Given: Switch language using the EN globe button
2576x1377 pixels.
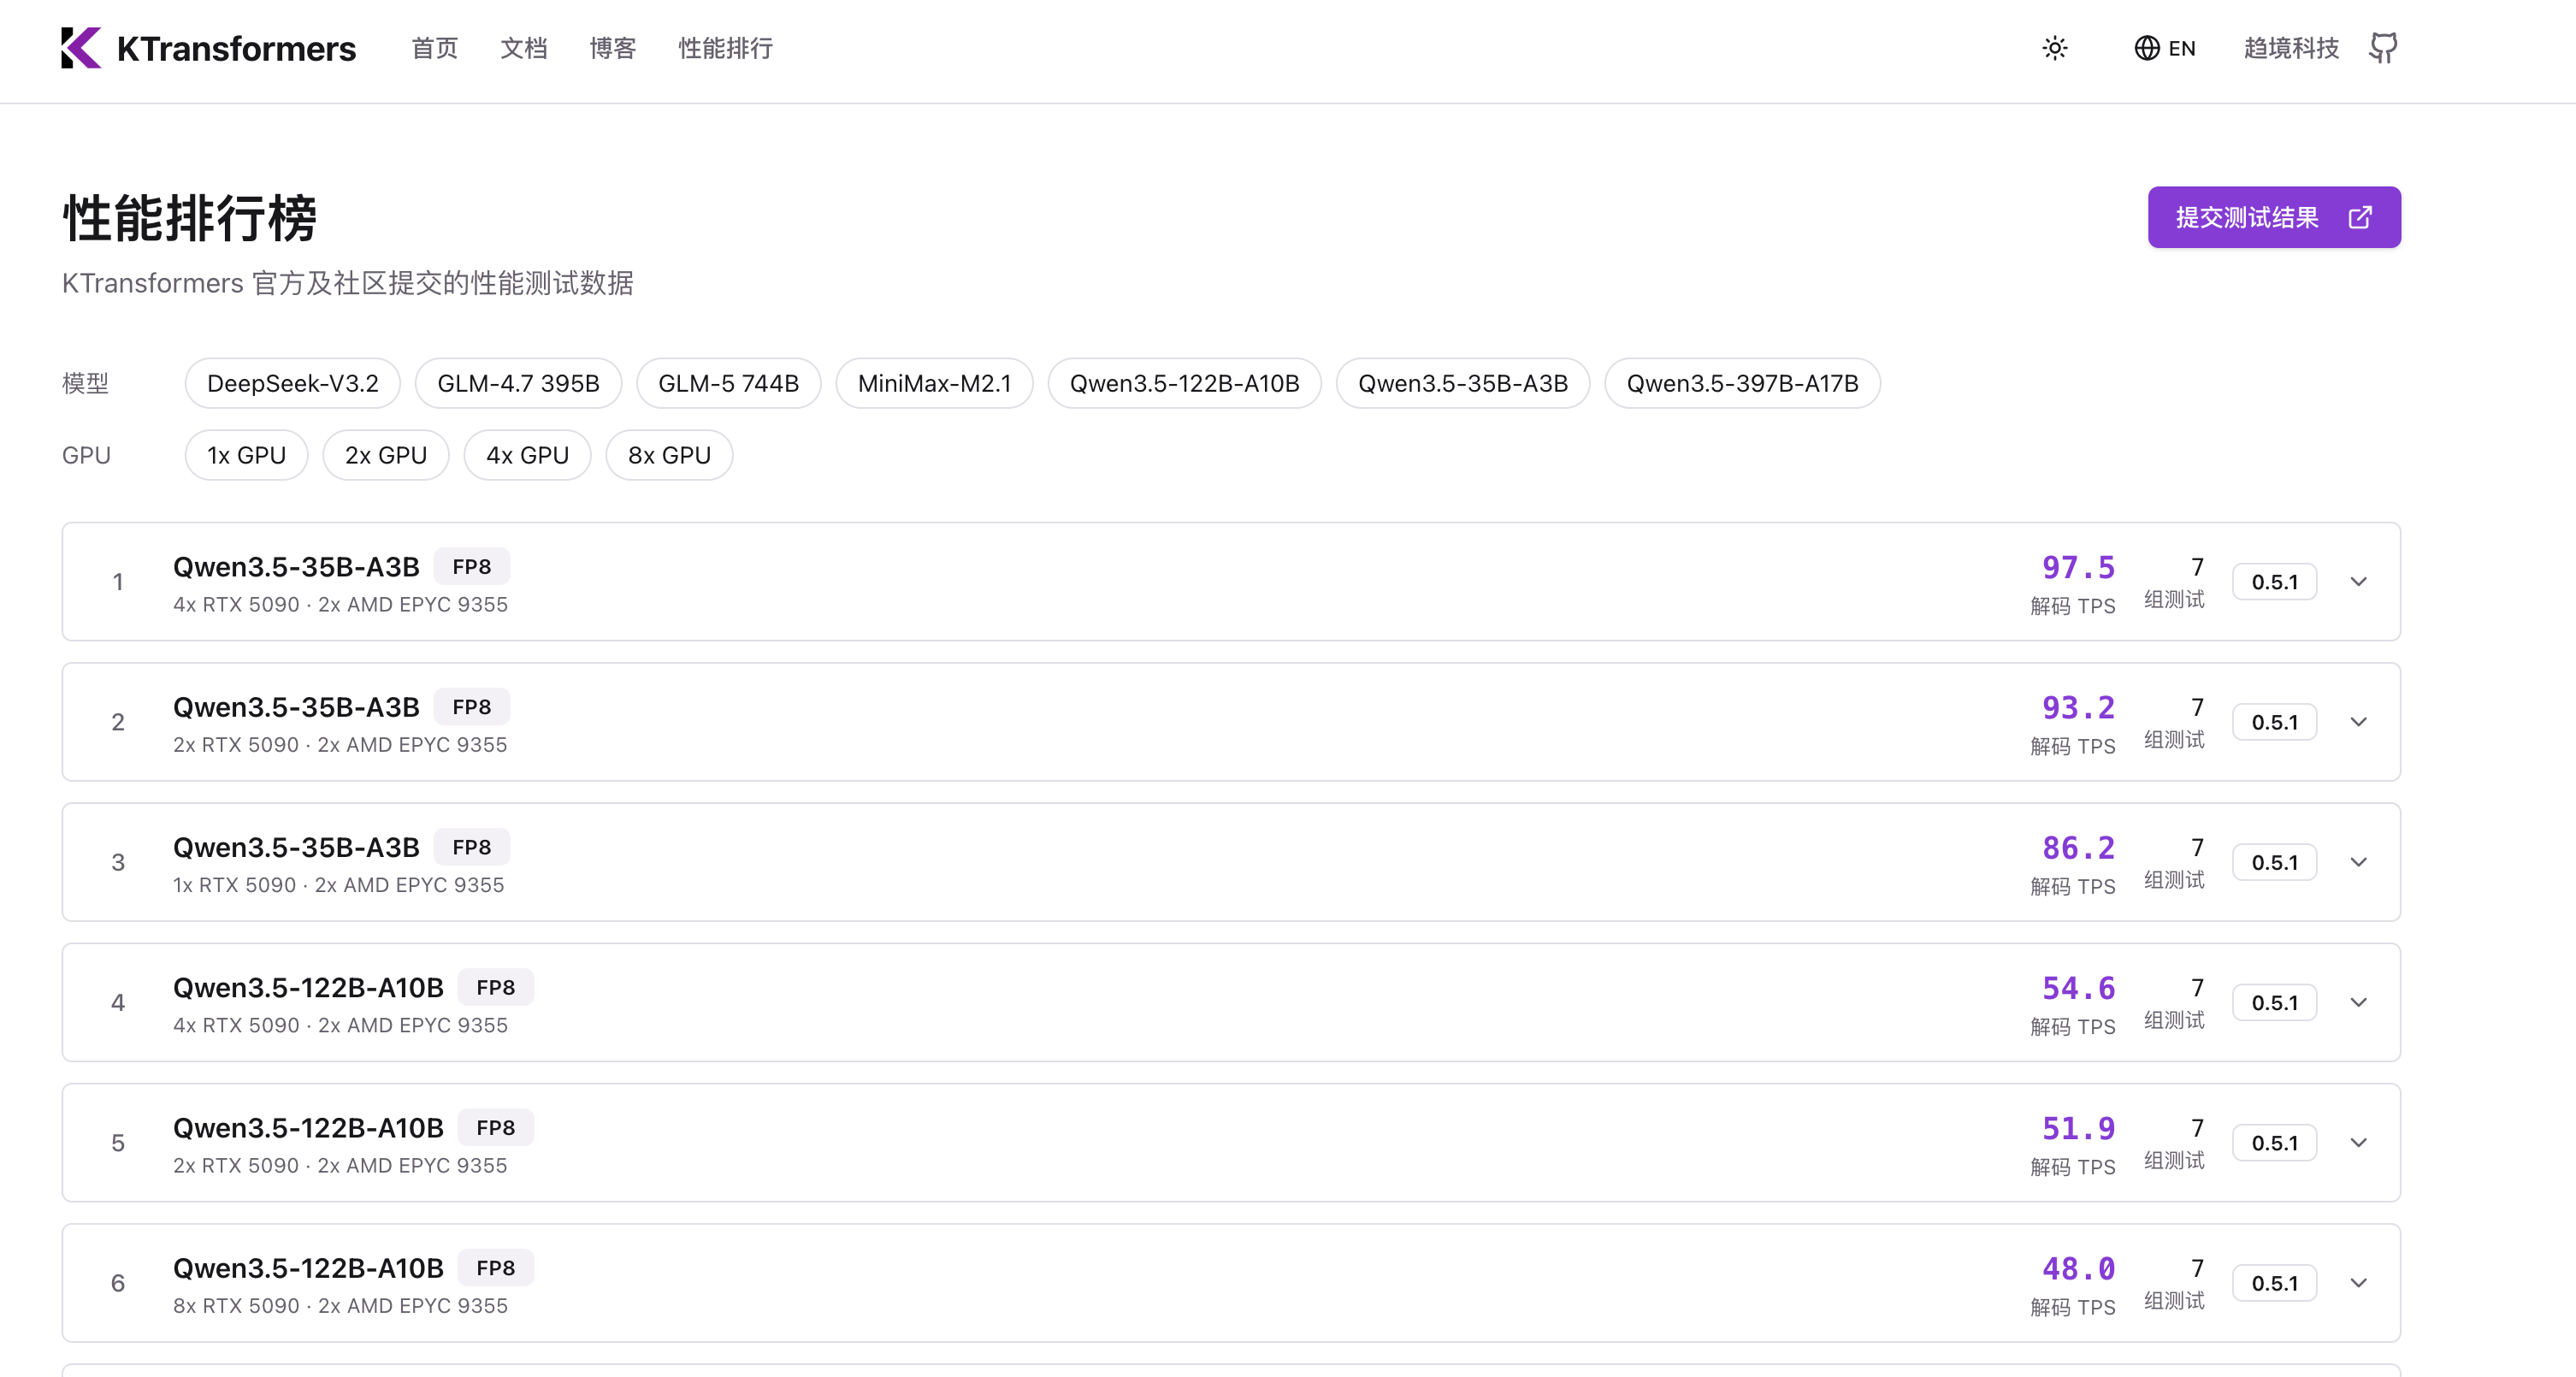Looking at the screenshot, I should pos(2165,48).
